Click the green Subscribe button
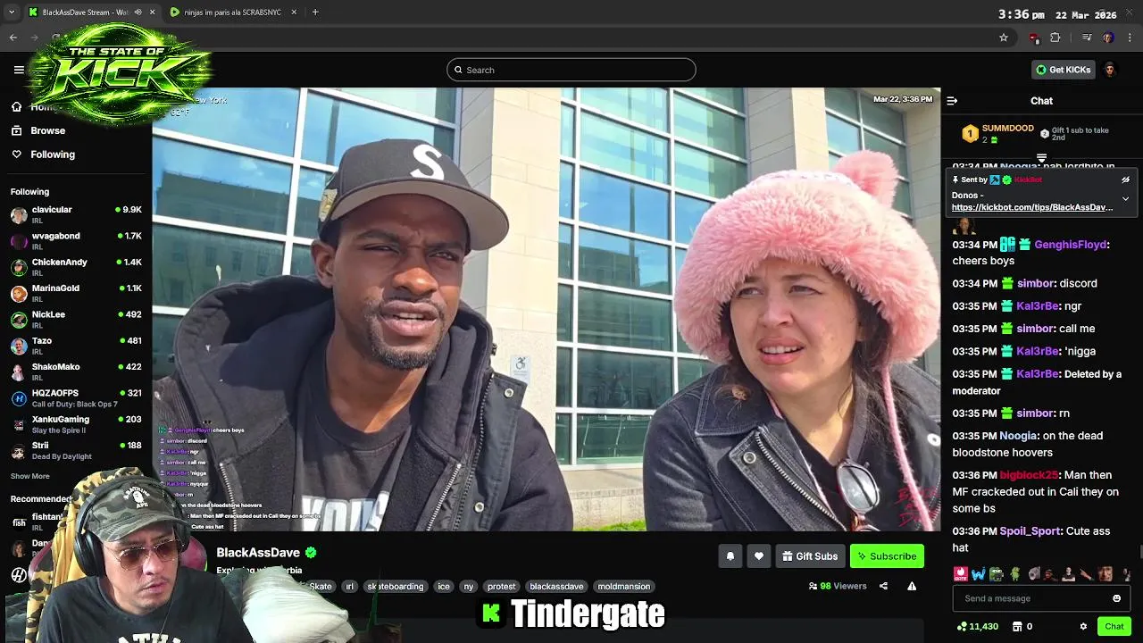Viewport: 1143px width, 643px height. (x=887, y=556)
